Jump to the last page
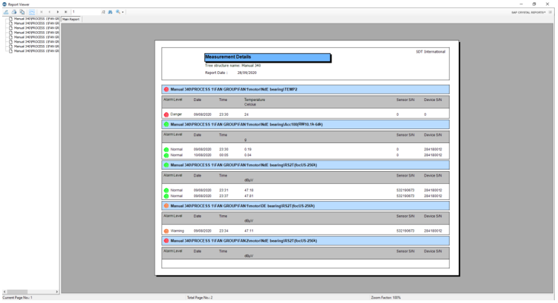The width and height of the screenshot is (558, 303). point(66,12)
